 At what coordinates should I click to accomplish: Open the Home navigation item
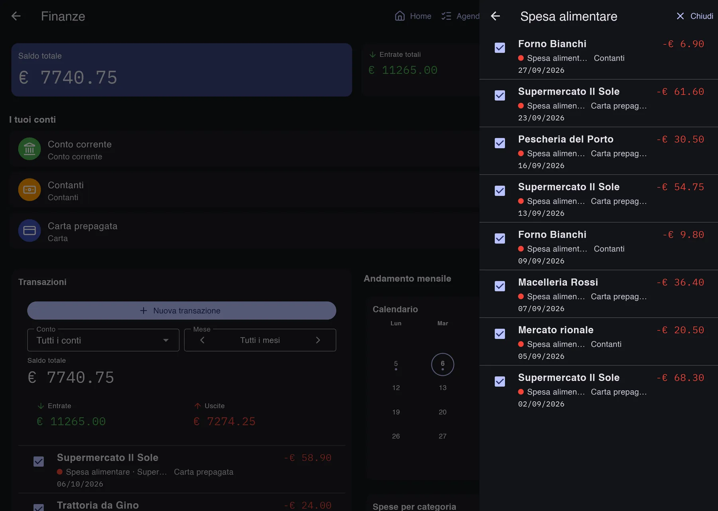point(413,16)
